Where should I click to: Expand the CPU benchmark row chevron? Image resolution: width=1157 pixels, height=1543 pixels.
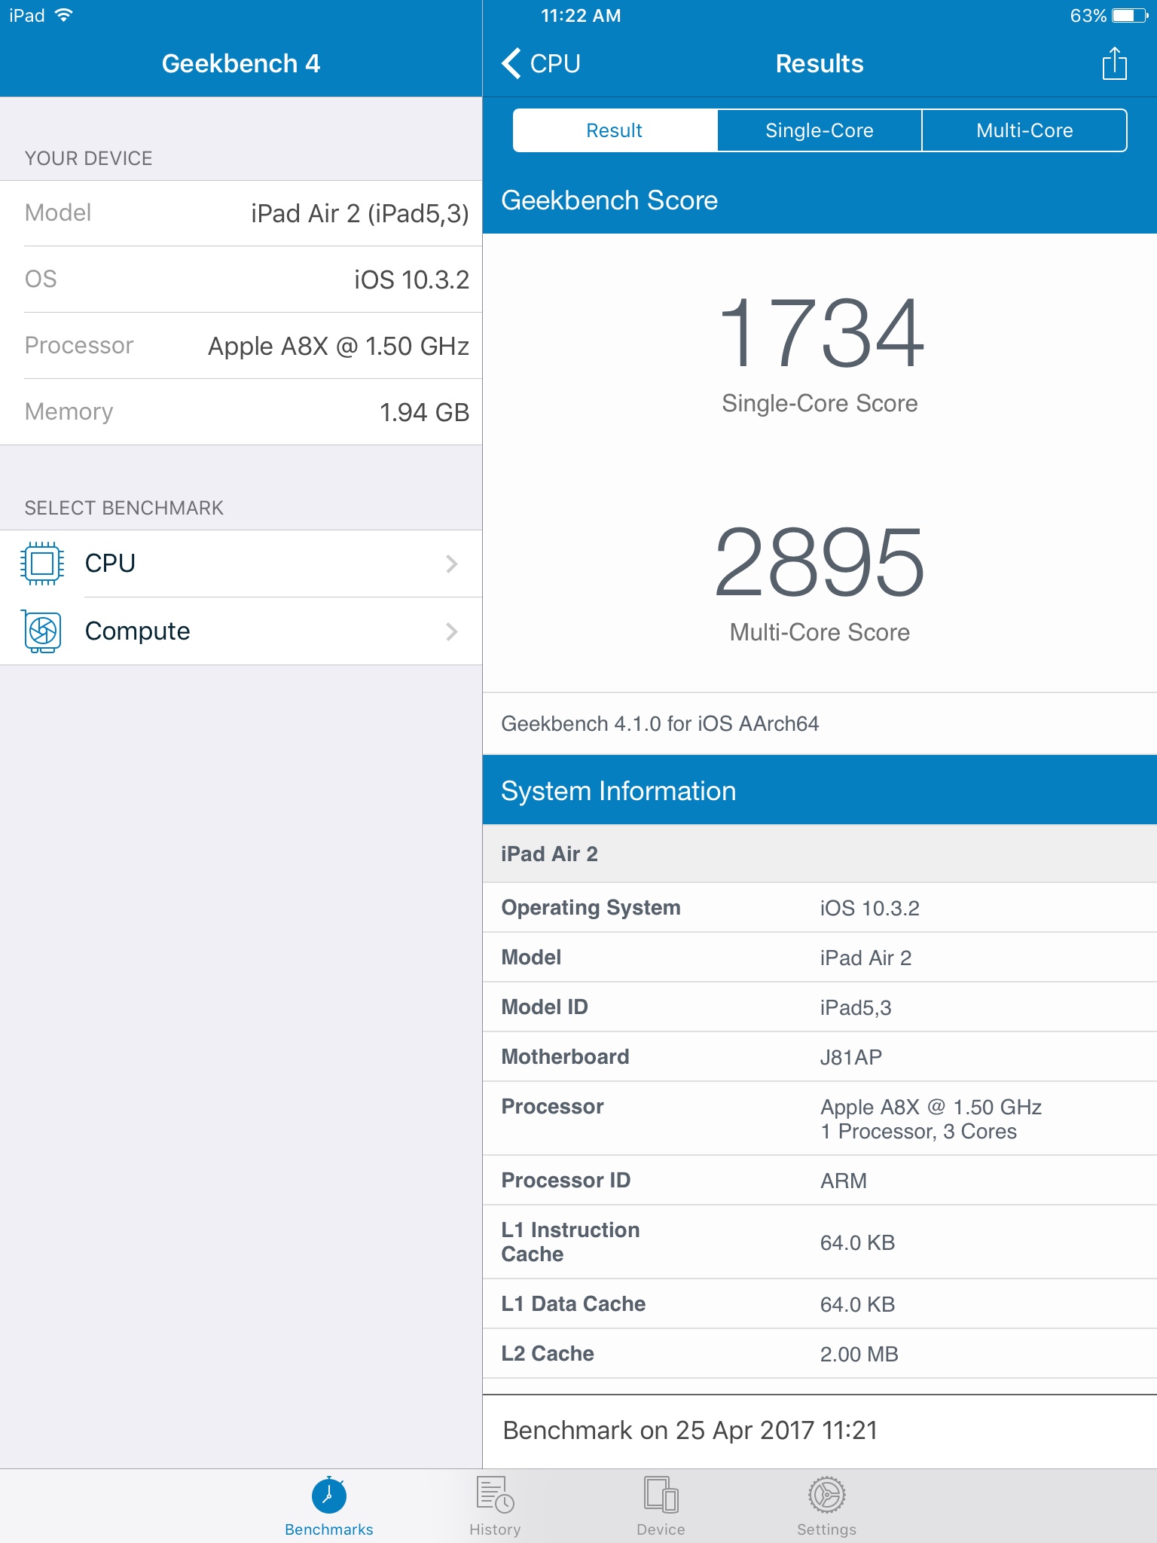coord(451,564)
